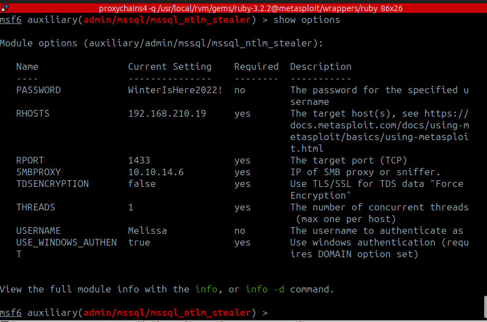Click the red module name in the bottom prompt
Image resolution: width=487 pixels, height=322 pixels.
(x=167, y=313)
